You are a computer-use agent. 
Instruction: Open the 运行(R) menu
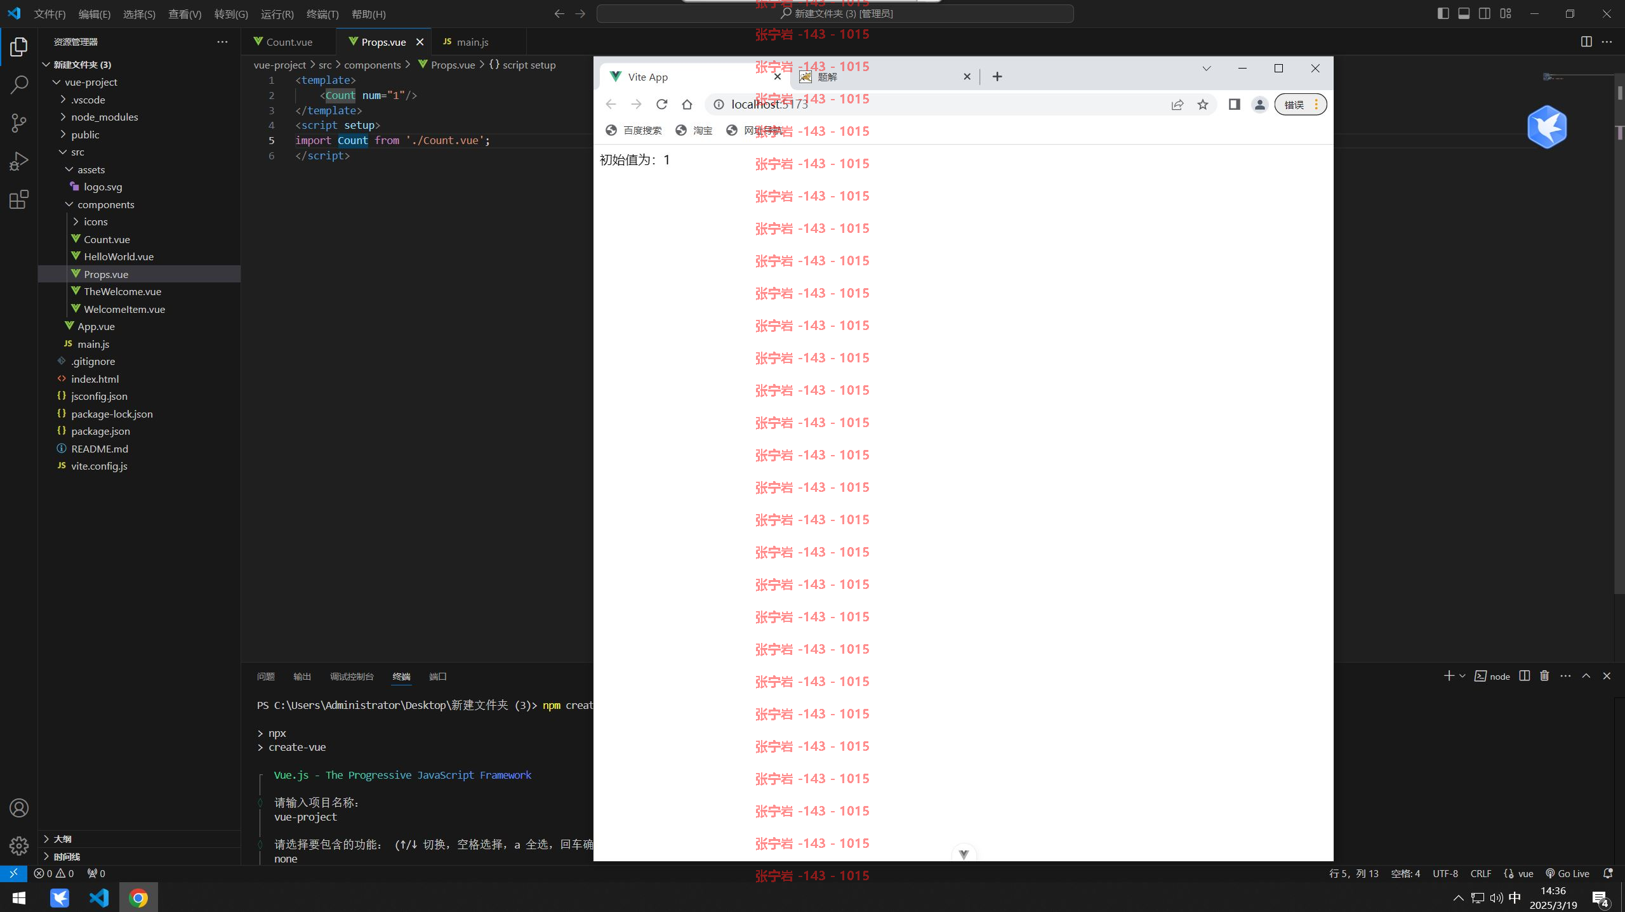277,14
